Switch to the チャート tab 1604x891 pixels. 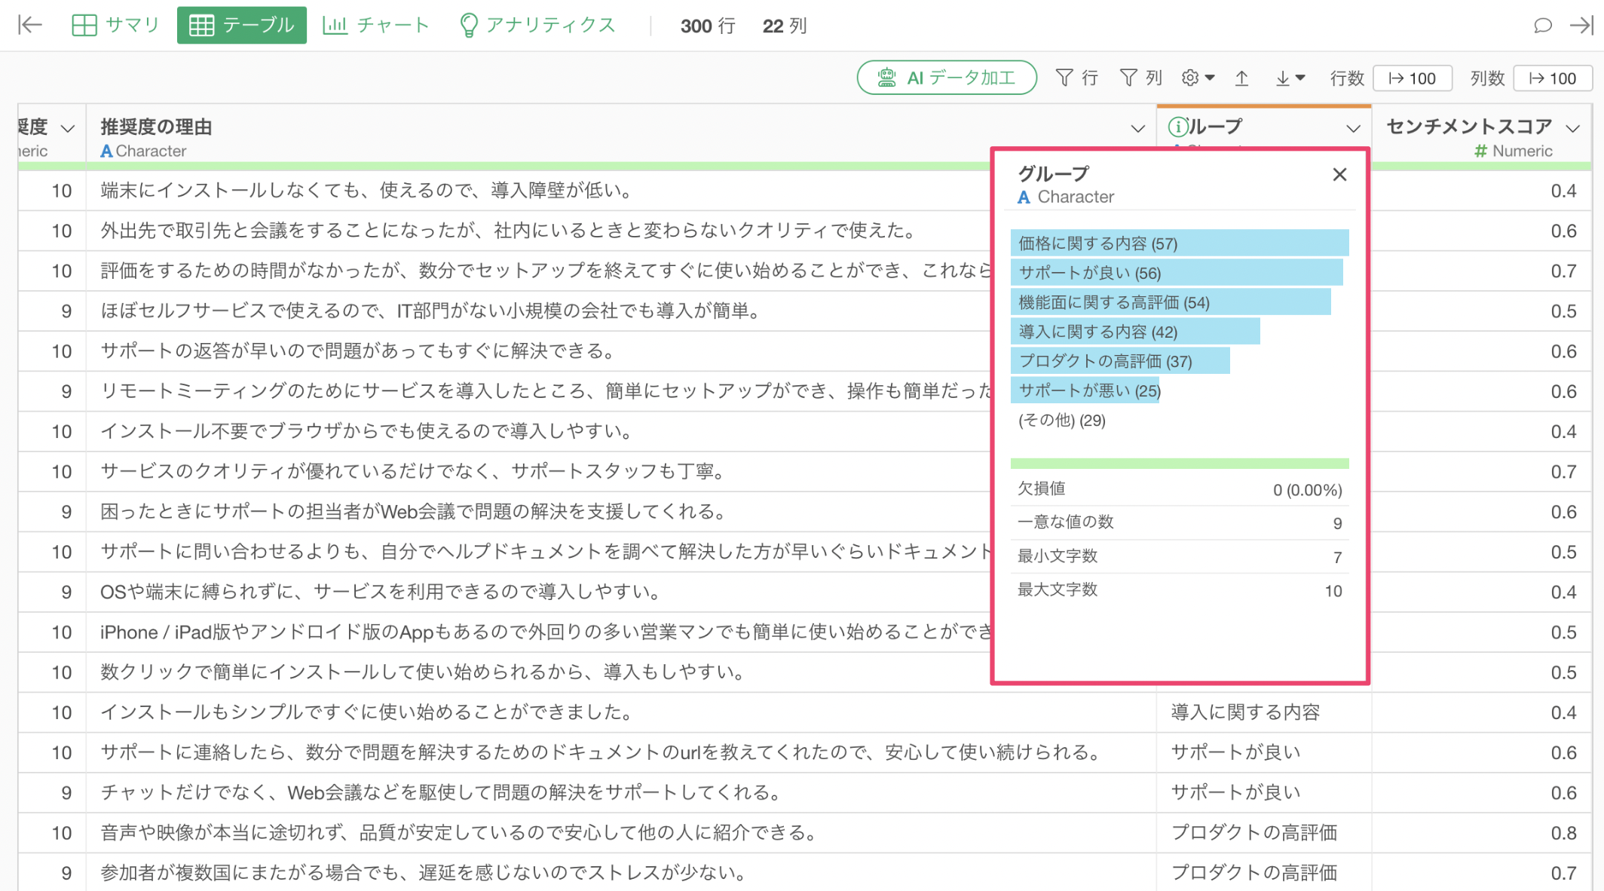coord(376,25)
